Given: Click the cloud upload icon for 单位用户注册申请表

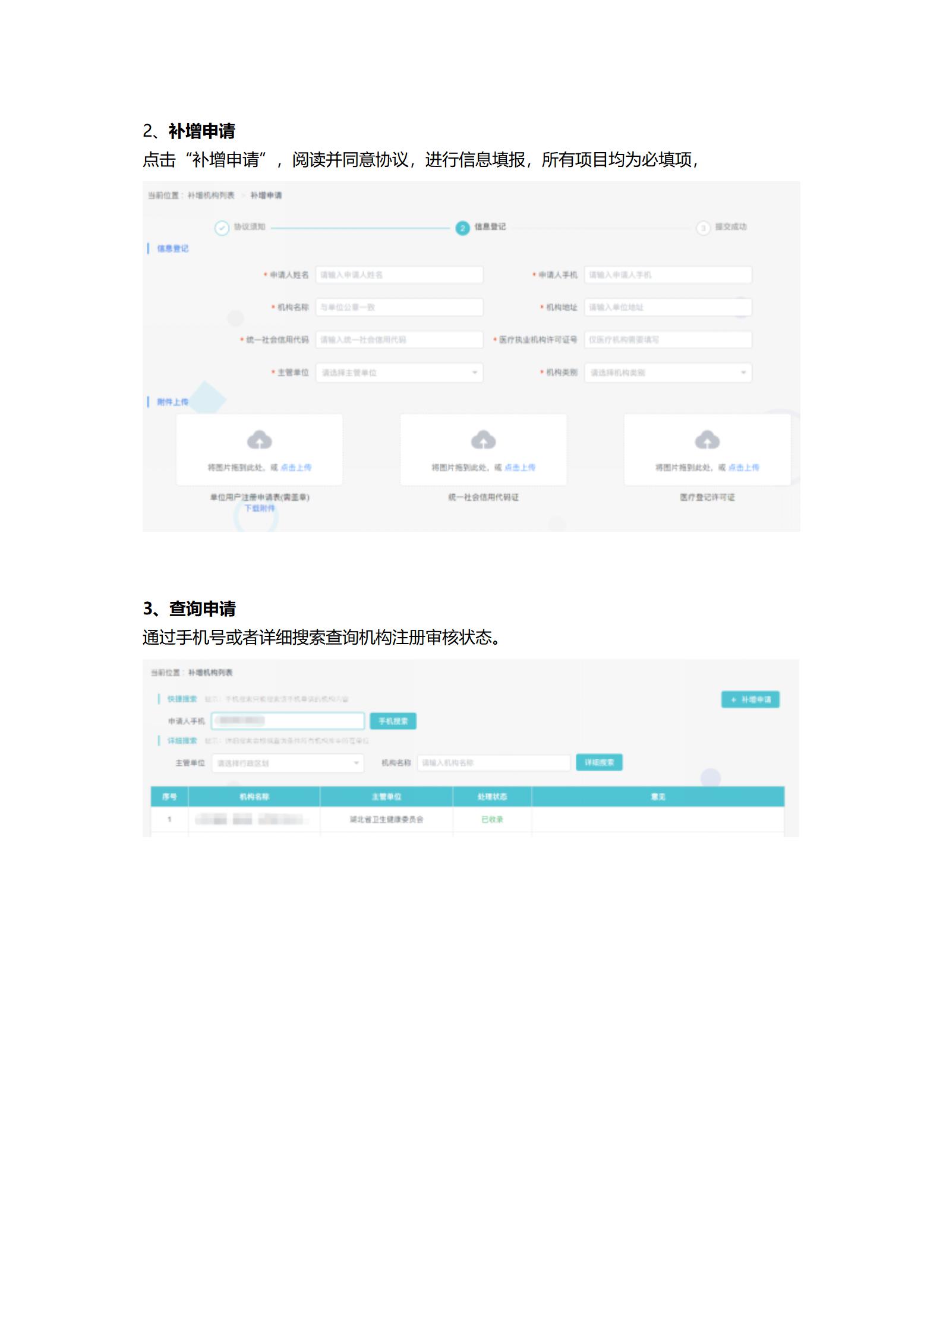Looking at the screenshot, I should (259, 440).
